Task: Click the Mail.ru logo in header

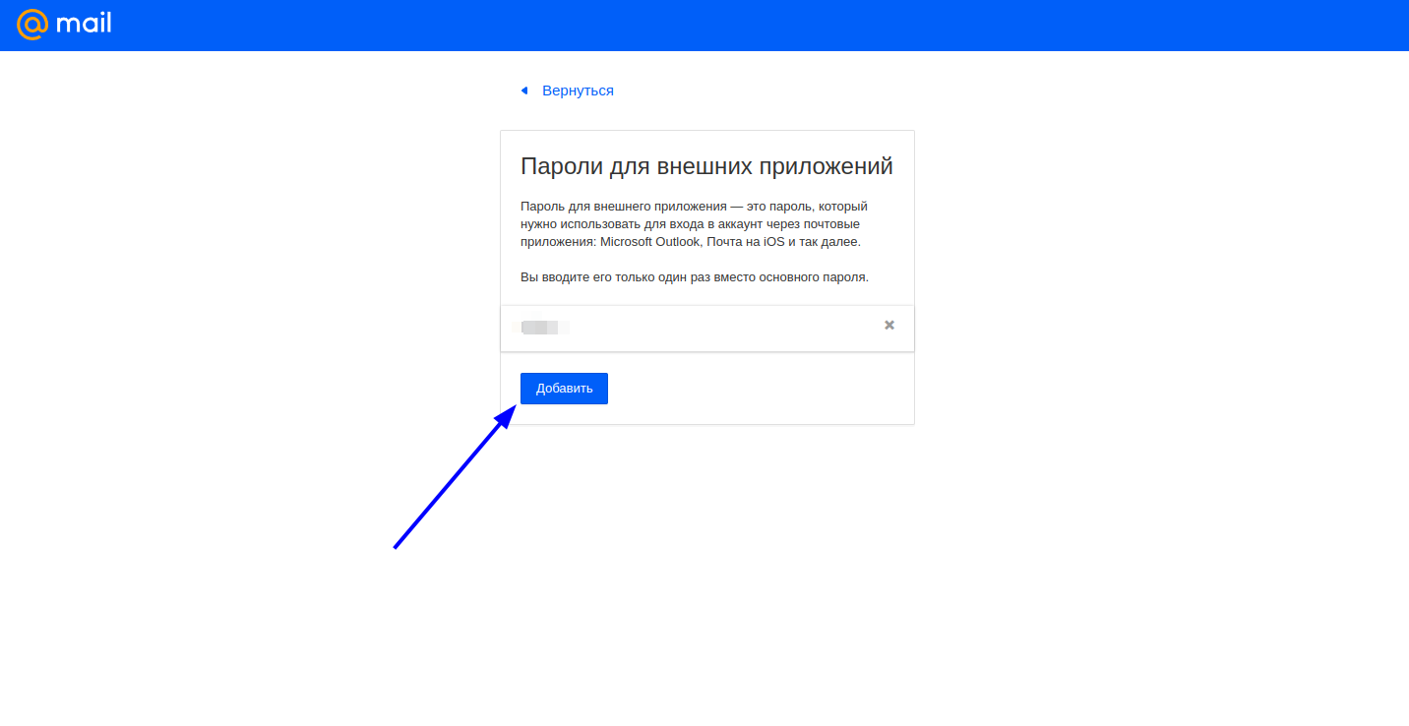Action: (64, 24)
